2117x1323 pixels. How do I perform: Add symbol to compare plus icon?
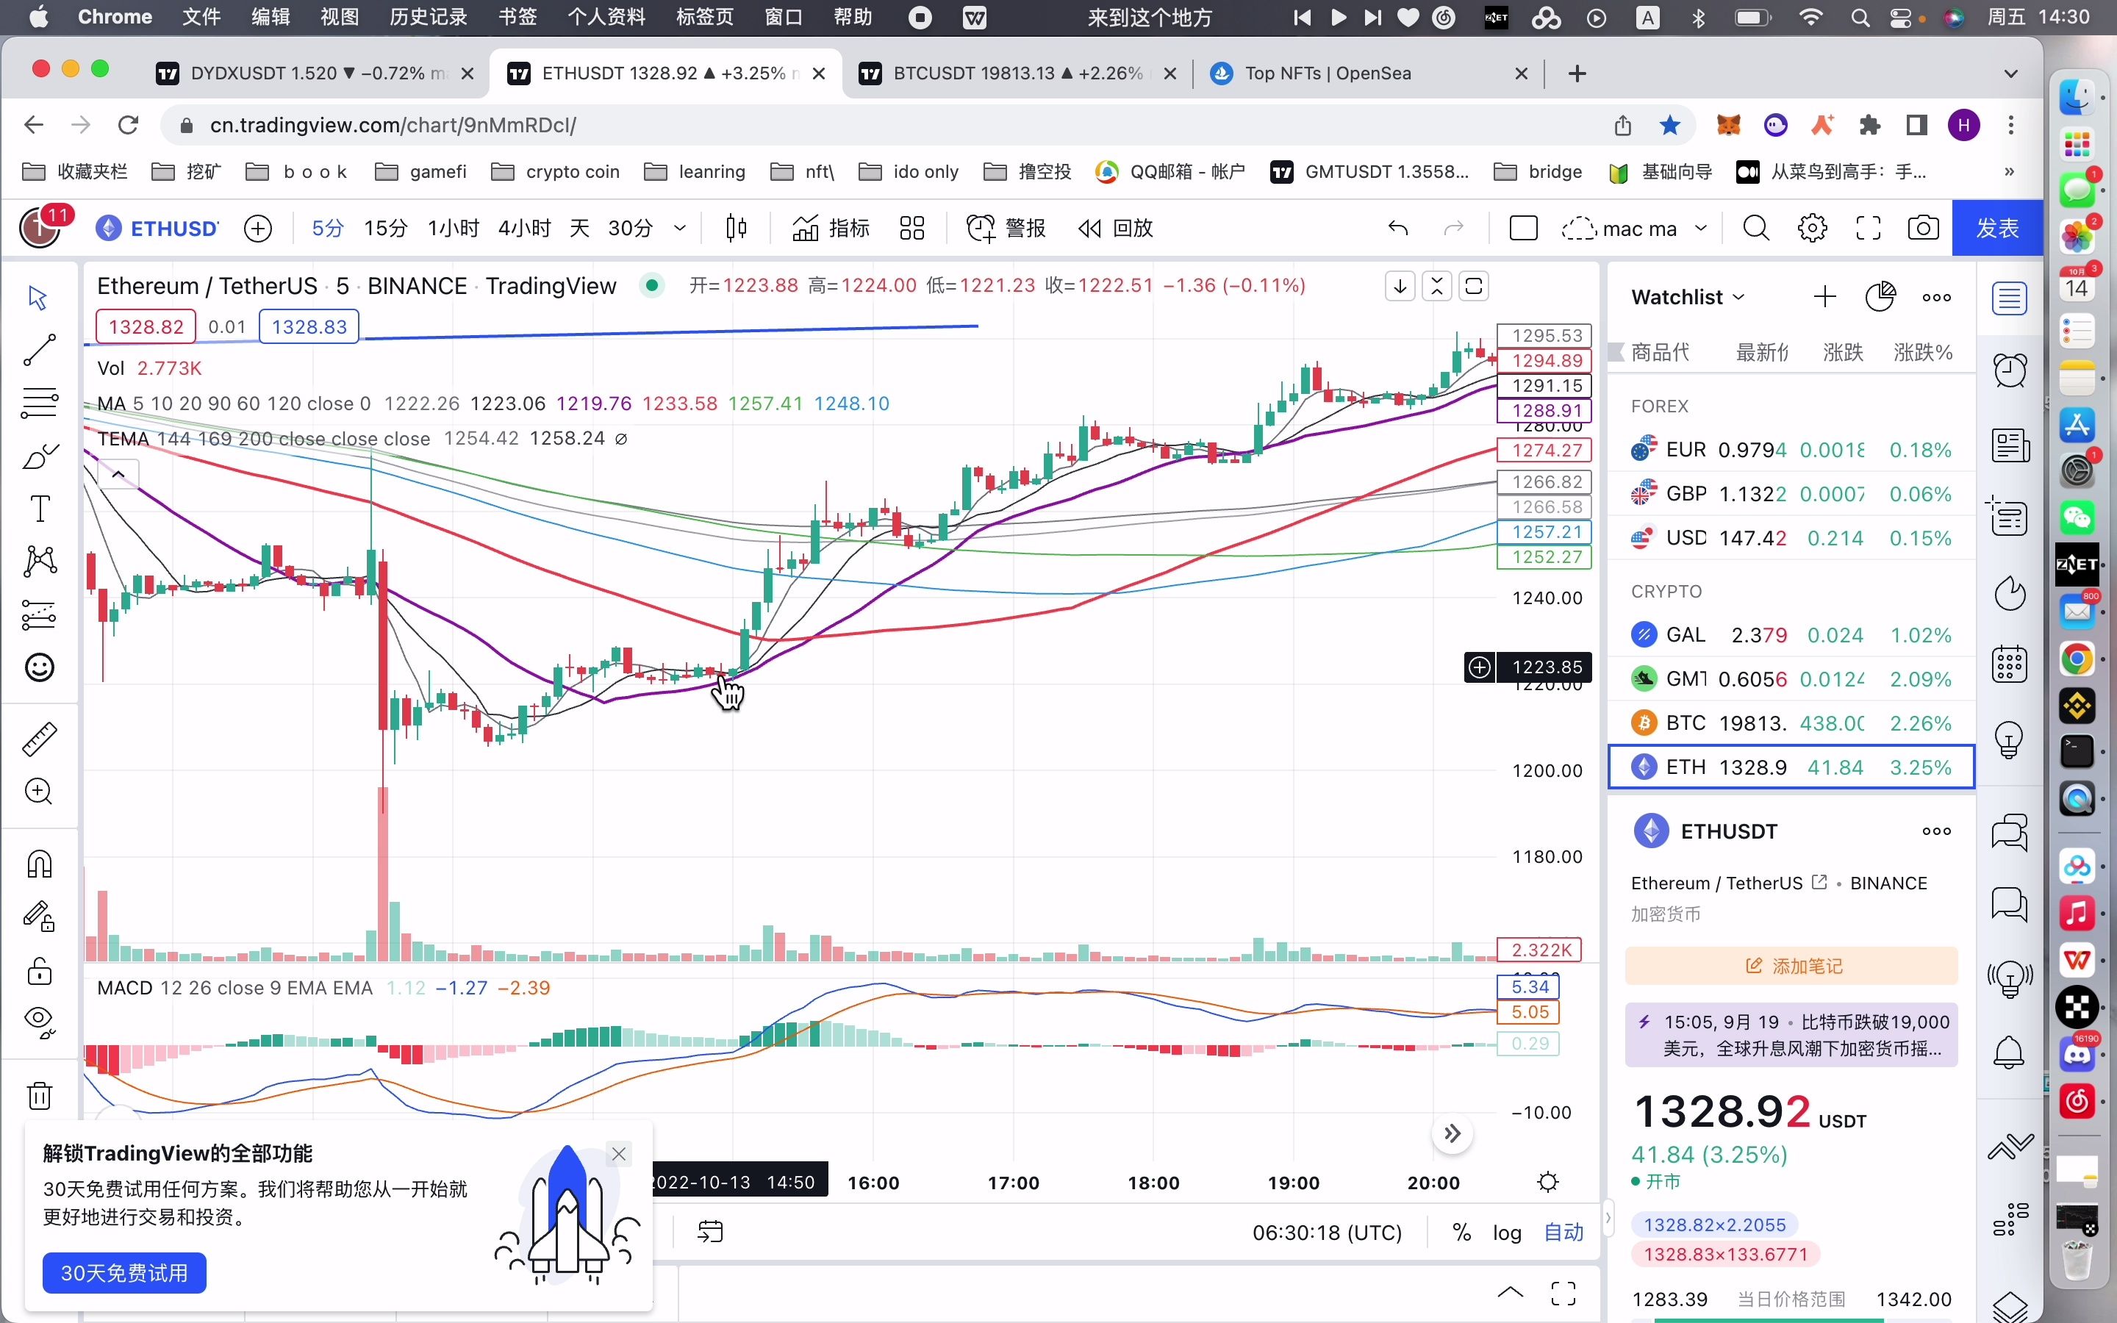tap(257, 229)
